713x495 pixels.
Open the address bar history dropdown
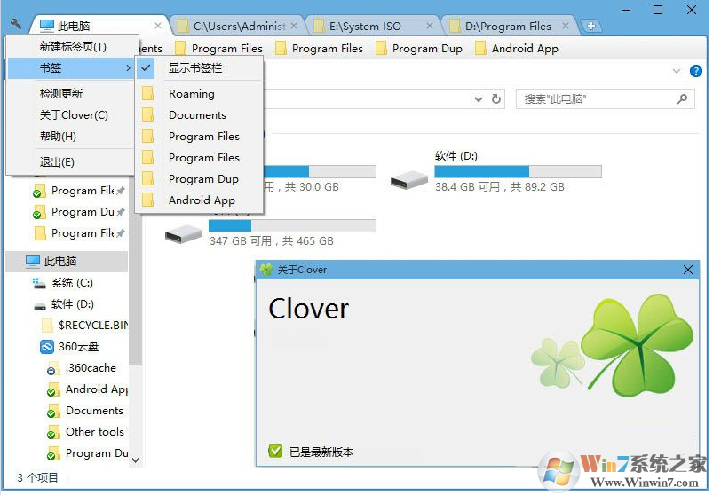point(478,99)
